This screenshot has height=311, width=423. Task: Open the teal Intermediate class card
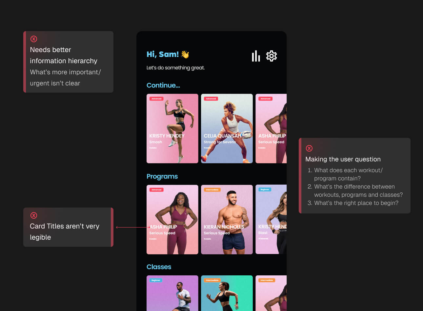227,293
